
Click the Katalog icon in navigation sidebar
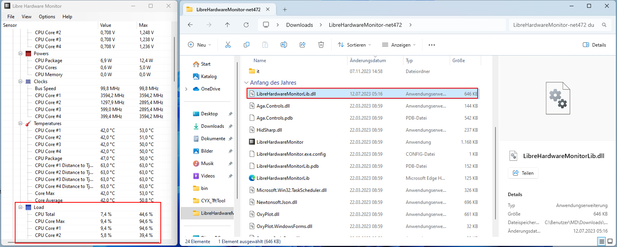tap(196, 77)
